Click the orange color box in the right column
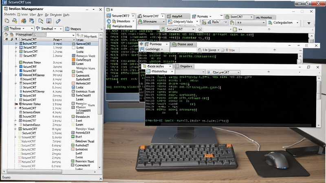326x183 pixels. [73, 60]
